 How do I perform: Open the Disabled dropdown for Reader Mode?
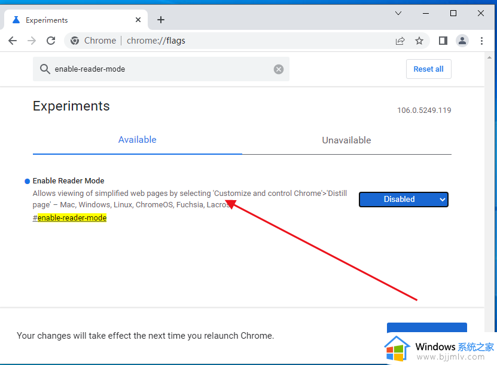tap(404, 200)
